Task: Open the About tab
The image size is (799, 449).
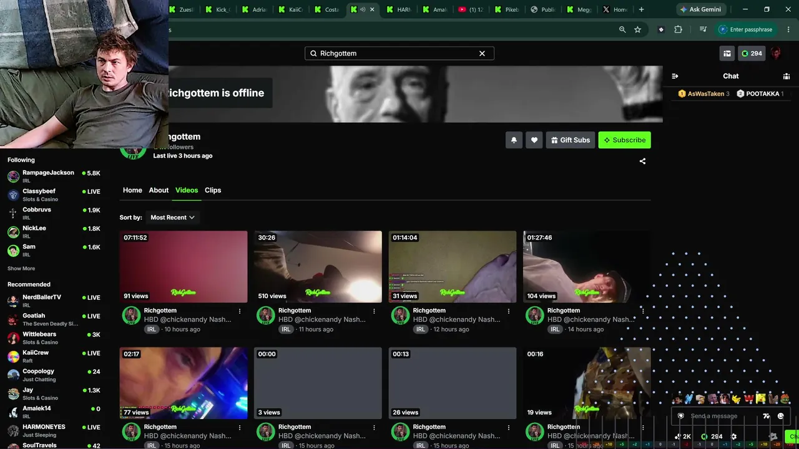Action: click(x=159, y=190)
